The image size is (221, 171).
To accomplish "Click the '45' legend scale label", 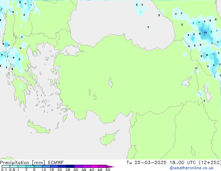I will pos(100,170).
